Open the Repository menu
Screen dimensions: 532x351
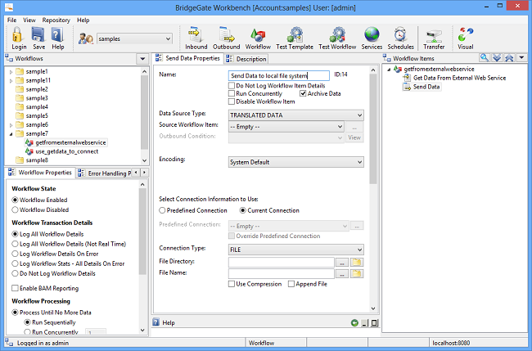(56, 20)
